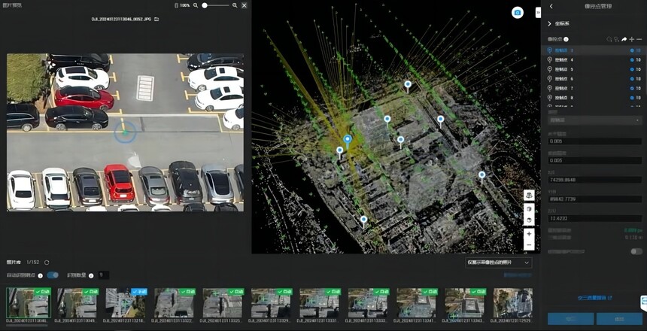Toggle the switch below the reprojection error values
Screen dimensions: 647x331
pos(636,251)
